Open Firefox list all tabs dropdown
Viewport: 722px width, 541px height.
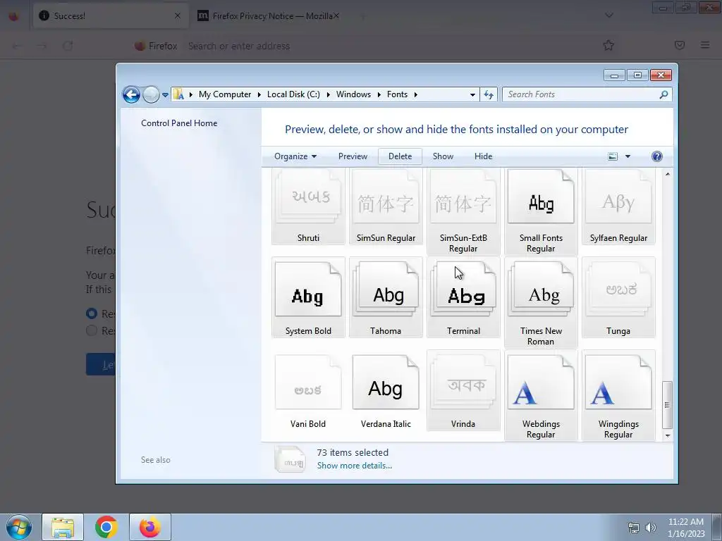(609, 15)
